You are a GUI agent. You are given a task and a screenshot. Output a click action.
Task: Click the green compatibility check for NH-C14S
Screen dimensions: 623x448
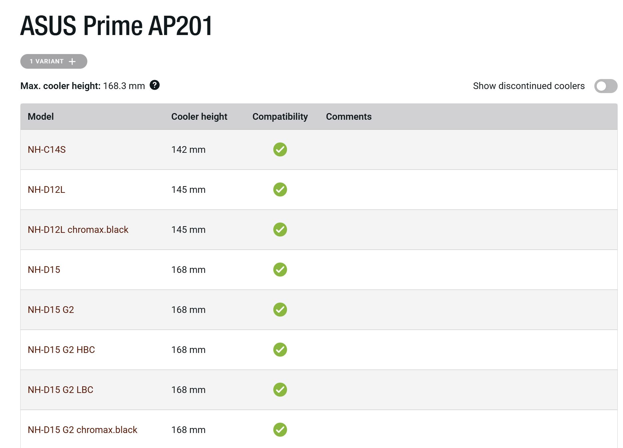click(x=280, y=149)
